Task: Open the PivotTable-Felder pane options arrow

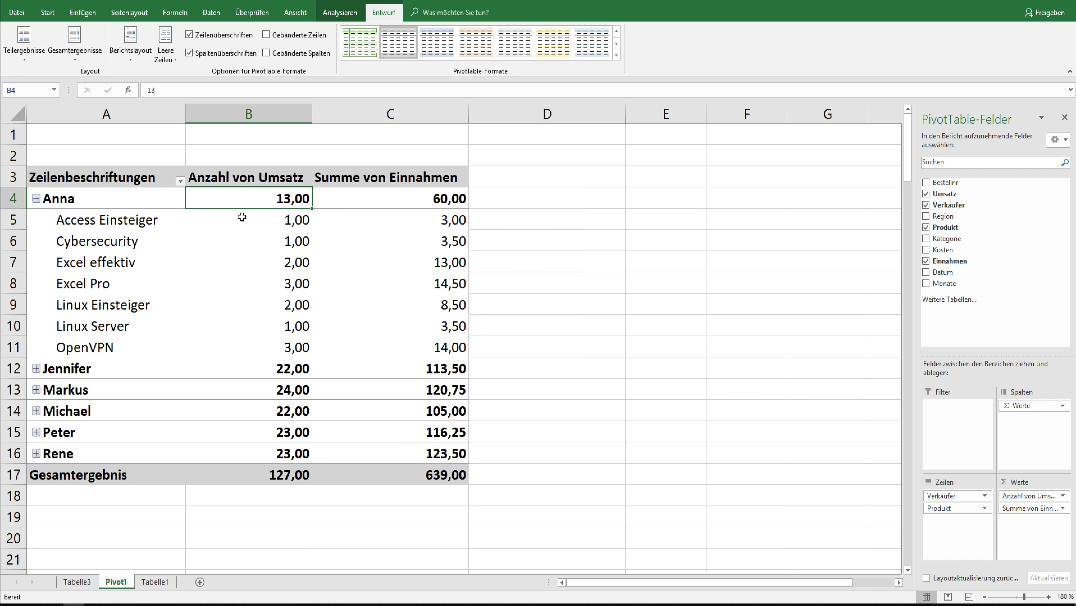Action: click(1041, 117)
